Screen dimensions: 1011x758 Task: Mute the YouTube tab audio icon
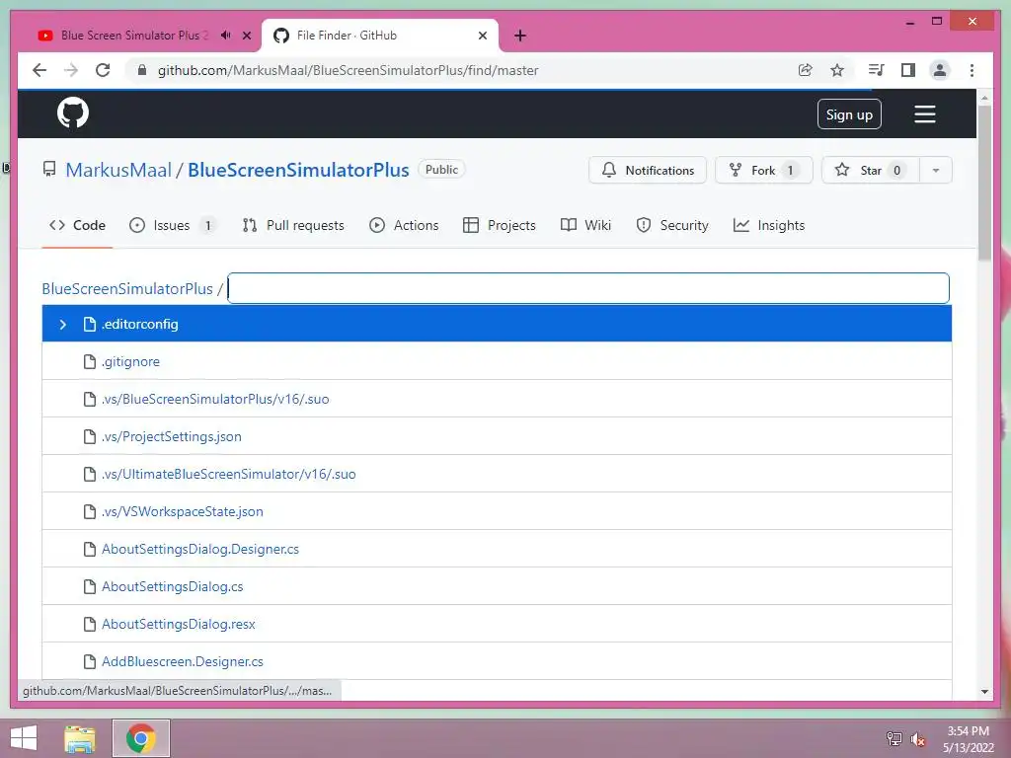[225, 35]
